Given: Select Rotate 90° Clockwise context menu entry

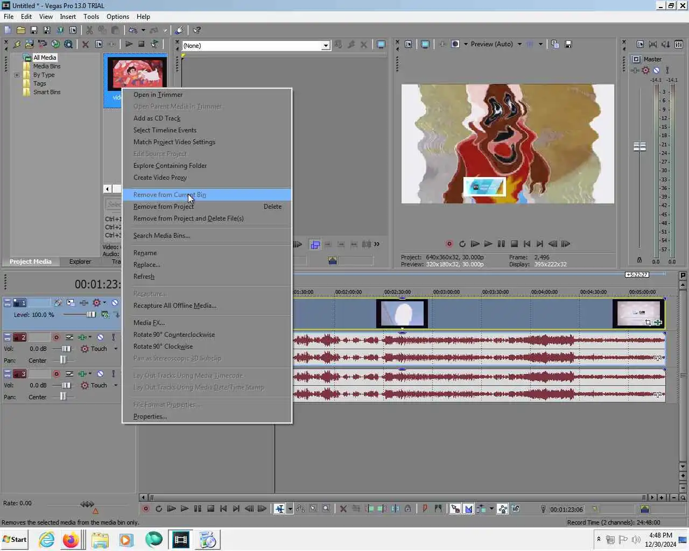Looking at the screenshot, I should [x=207, y=347].
